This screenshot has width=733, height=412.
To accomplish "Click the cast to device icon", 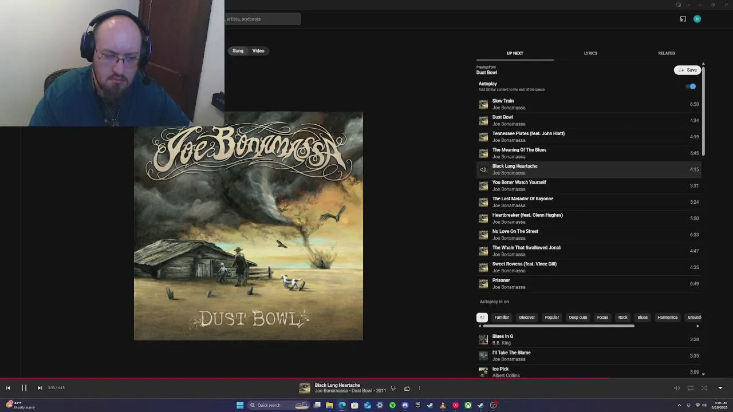I will click(x=683, y=19).
